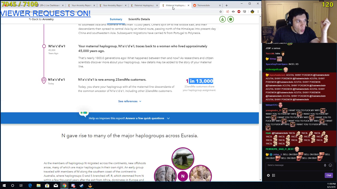Bookmark this page with the star icon
This screenshot has width=337, height=189.
pyautogui.click(x=221, y=12)
